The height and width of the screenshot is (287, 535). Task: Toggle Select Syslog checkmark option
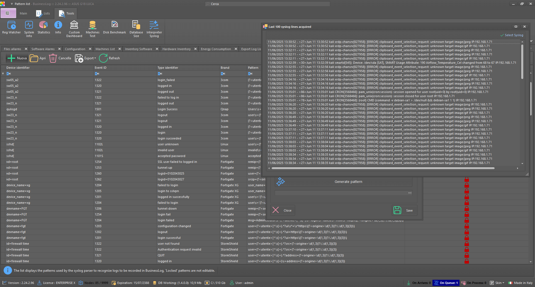(x=512, y=35)
